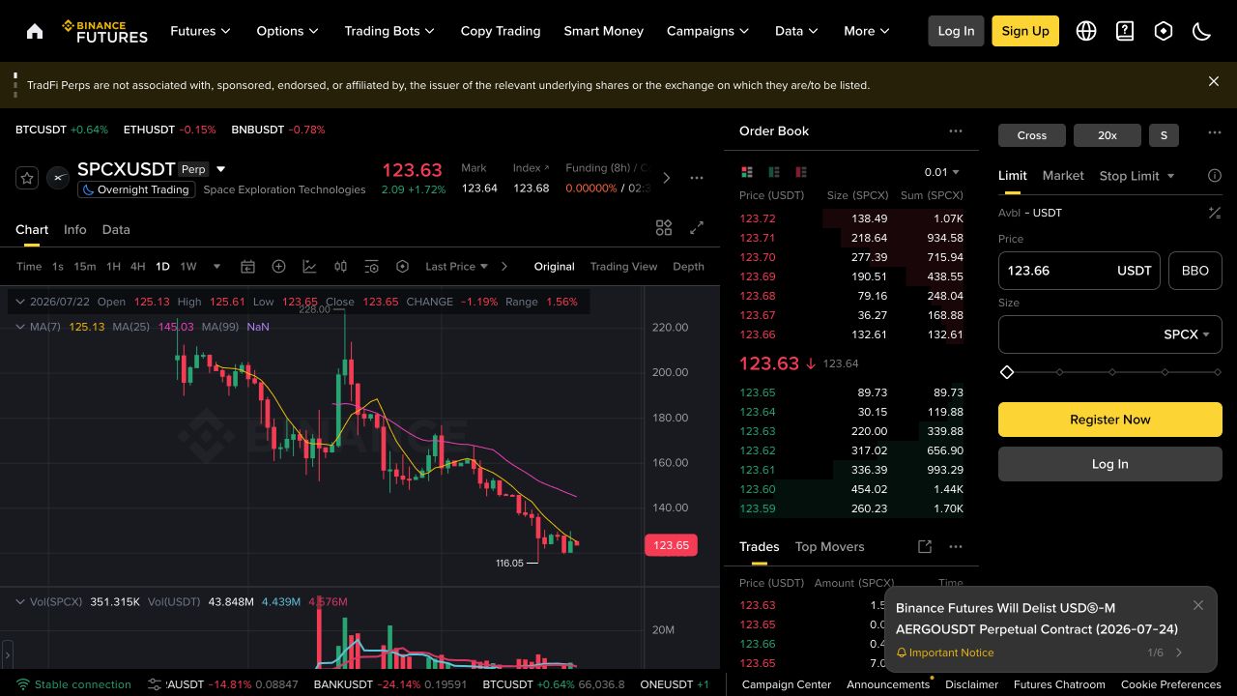
Task: Click the Price input field showing 123.66
Action: click(x=1079, y=271)
